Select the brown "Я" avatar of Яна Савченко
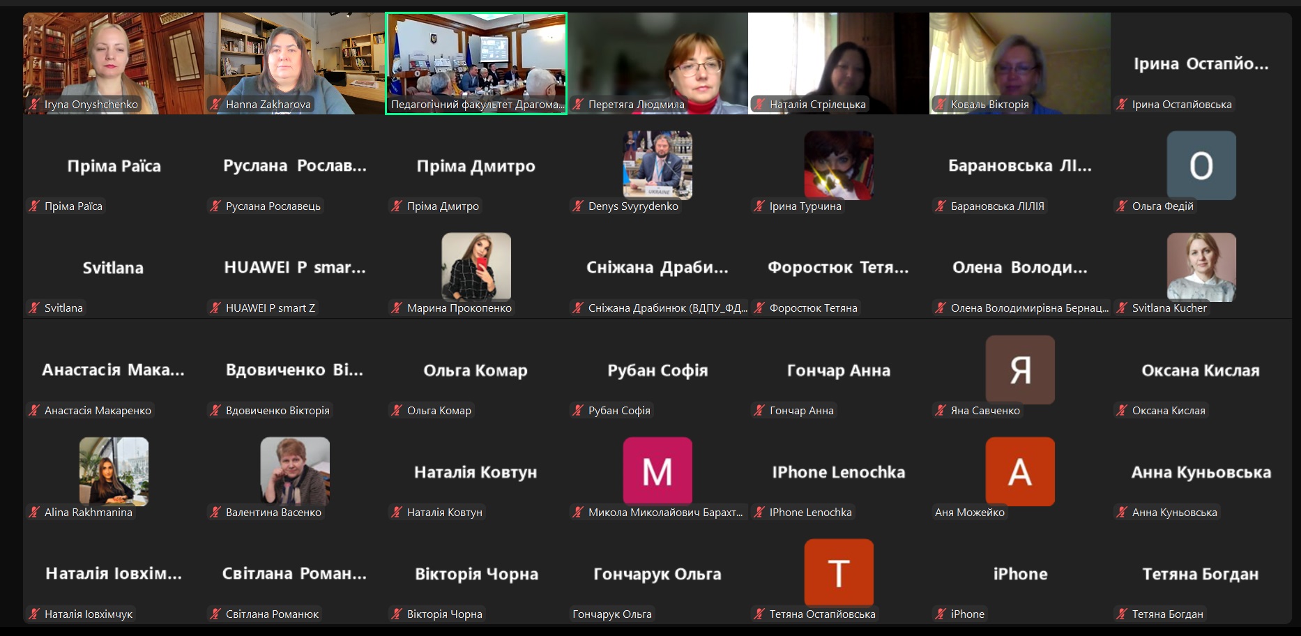The height and width of the screenshot is (636, 1301). (1019, 370)
